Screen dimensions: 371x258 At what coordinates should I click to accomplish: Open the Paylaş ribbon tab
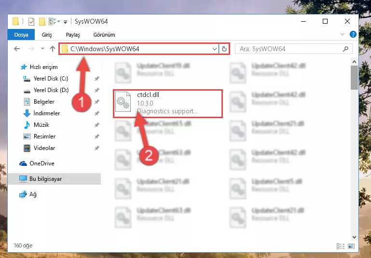click(73, 35)
